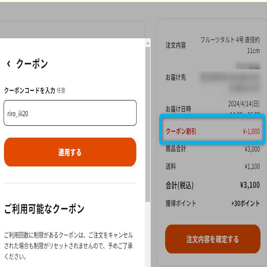Image resolution: width=267 pixels, height=267 pixels.
Task: Click the back chevron beside クーポン
Action: (8, 64)
